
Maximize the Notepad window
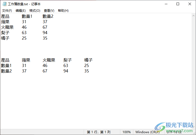178,4
